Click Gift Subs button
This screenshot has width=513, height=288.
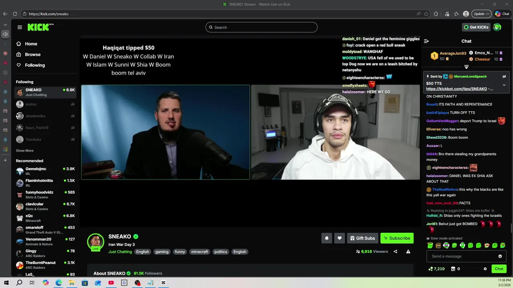[363, 238]
